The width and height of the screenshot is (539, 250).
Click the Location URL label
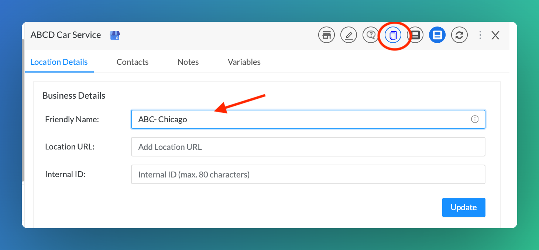[x=70, y=147]
